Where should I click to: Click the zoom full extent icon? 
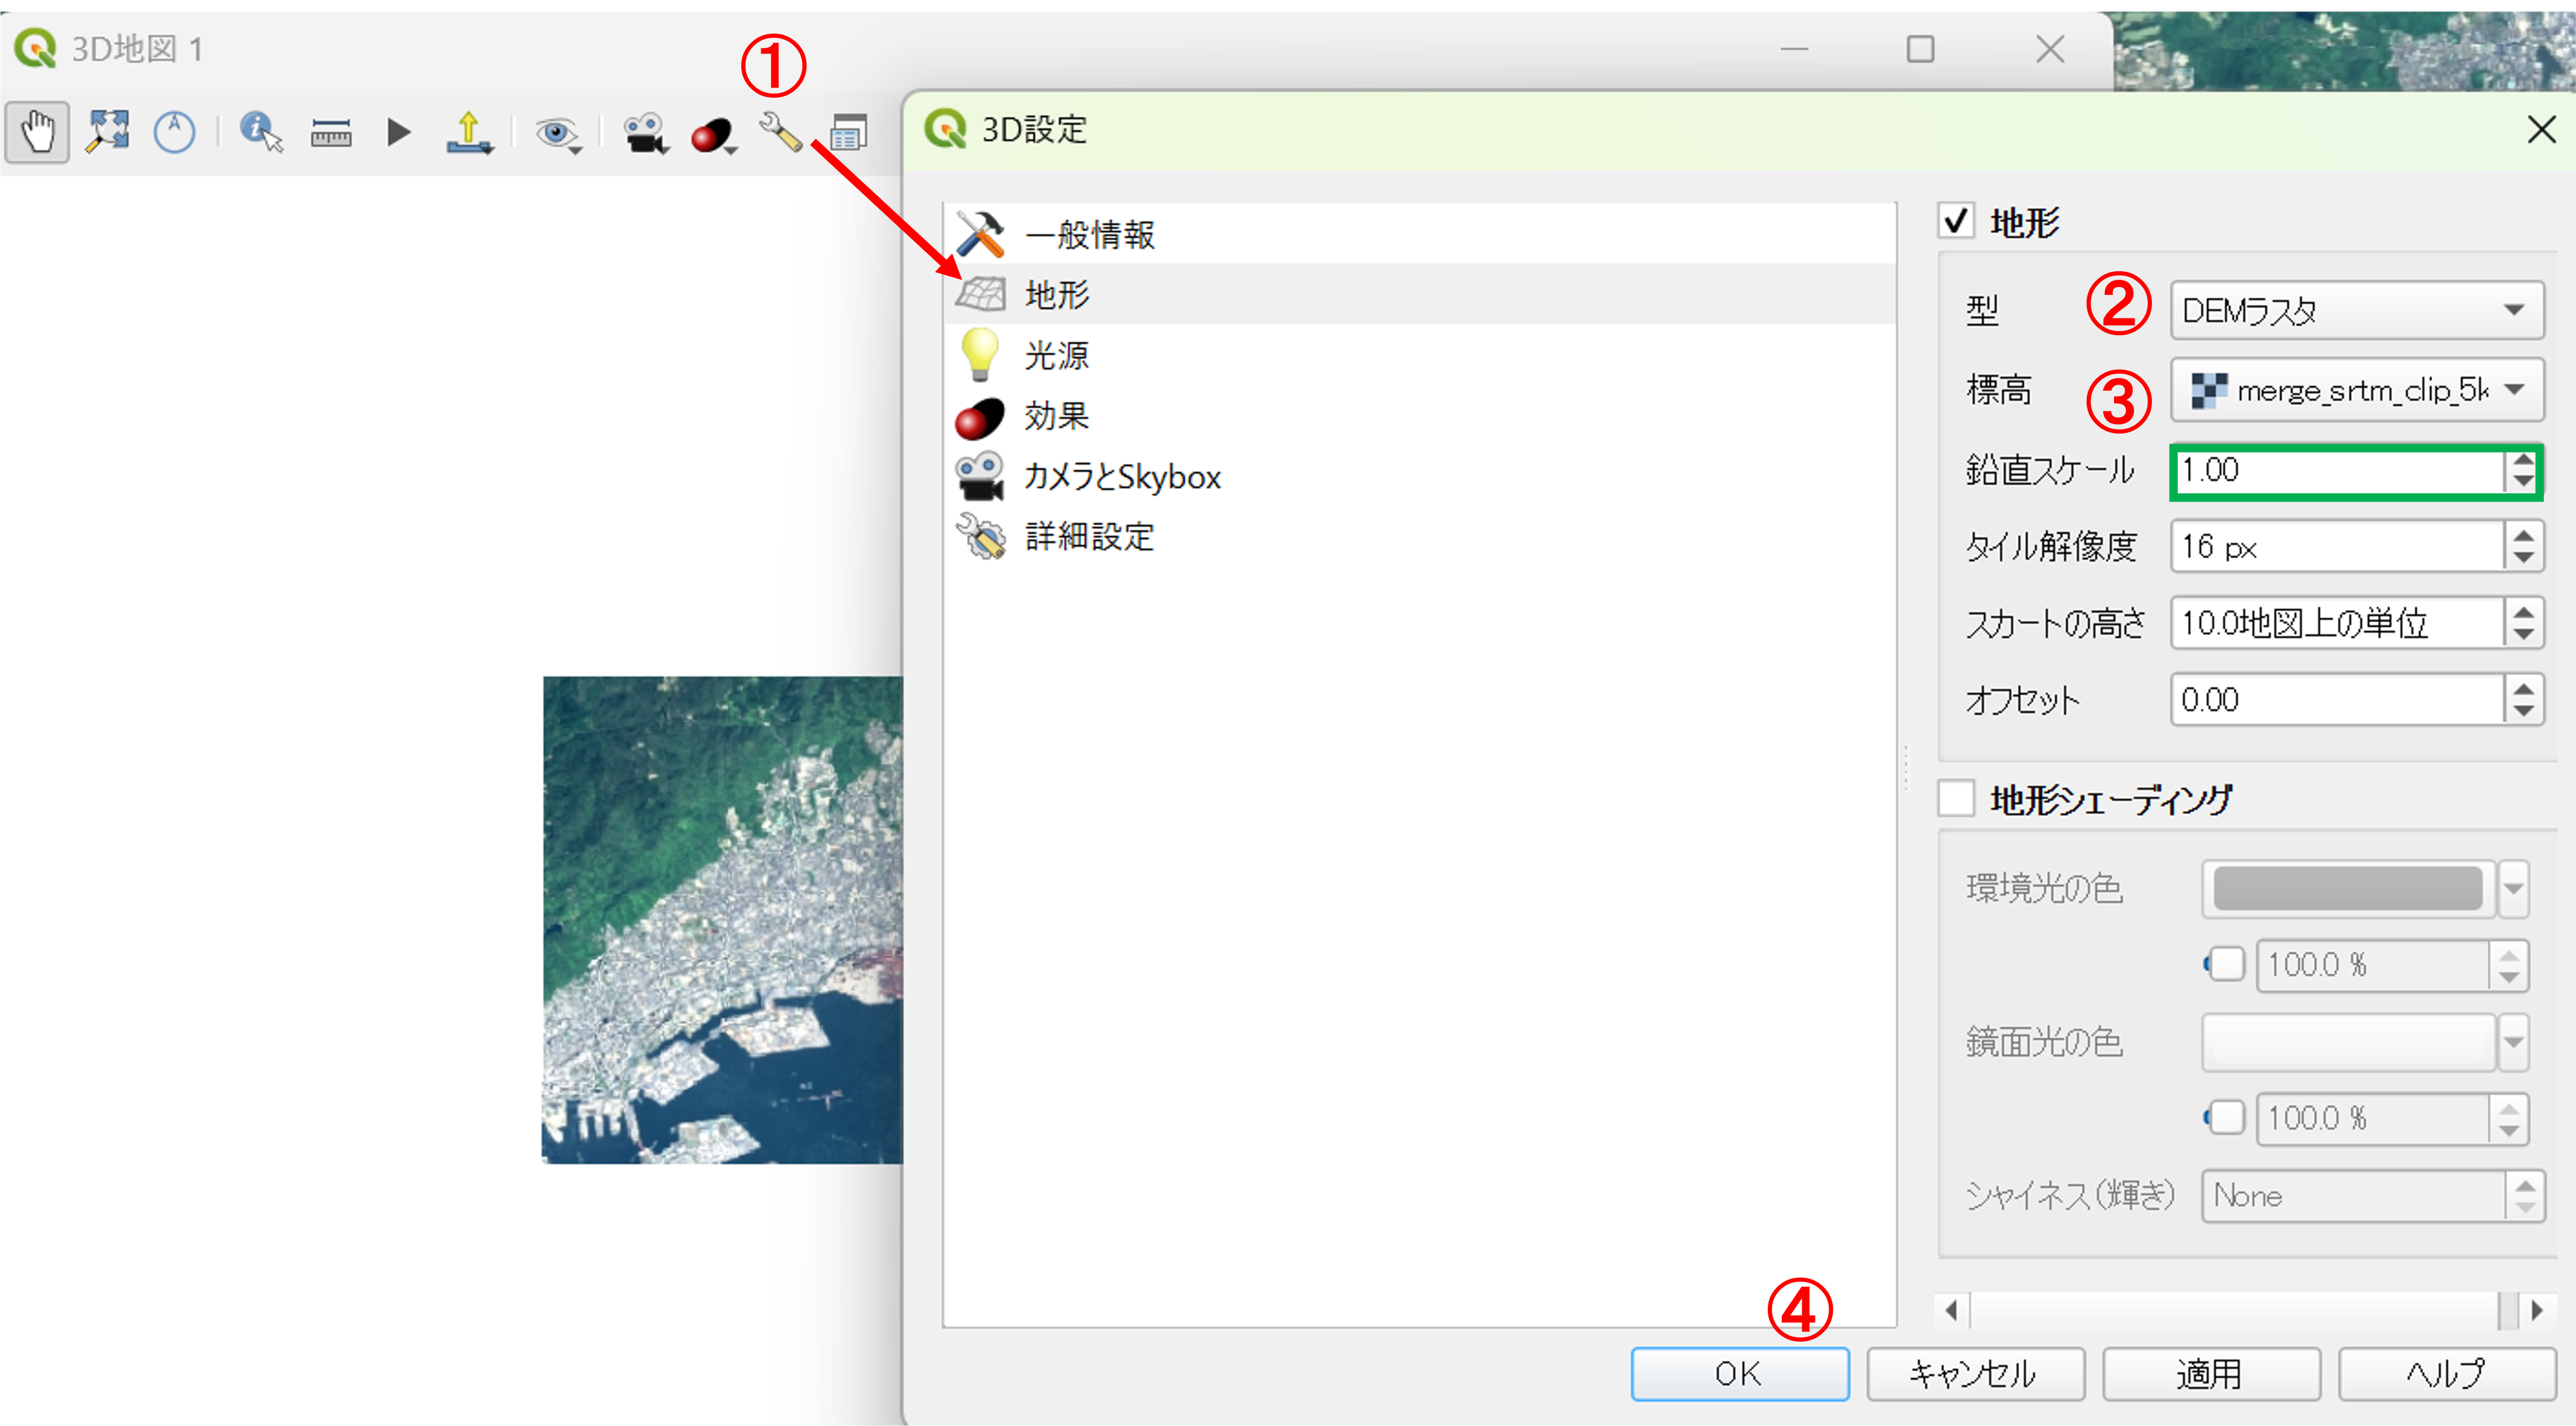(107, 132)
